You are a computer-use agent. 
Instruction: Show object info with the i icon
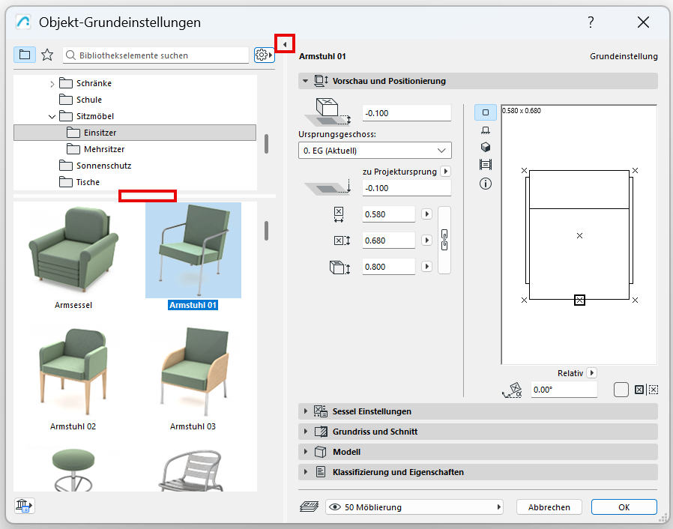[486, 184]
